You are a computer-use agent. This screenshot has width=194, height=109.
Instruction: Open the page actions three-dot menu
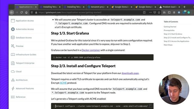(x=150, y=12)
